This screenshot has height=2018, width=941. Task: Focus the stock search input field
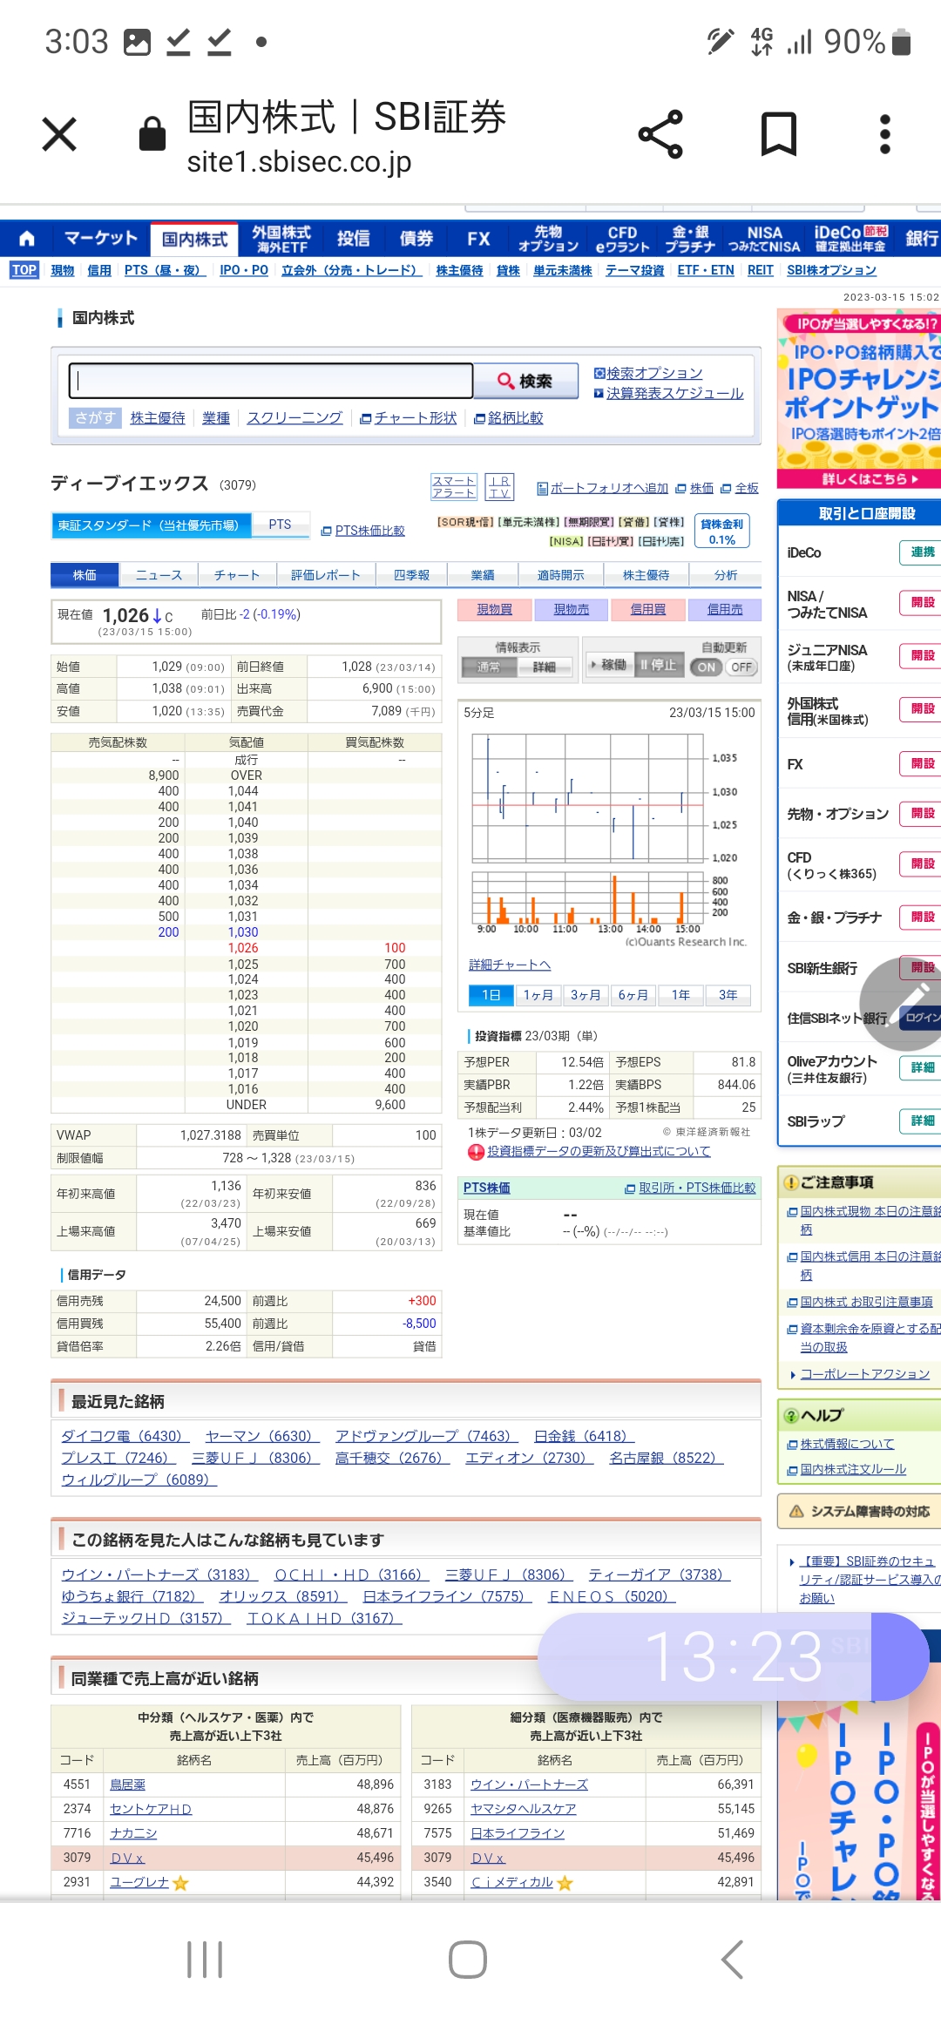tap(271, 381)
